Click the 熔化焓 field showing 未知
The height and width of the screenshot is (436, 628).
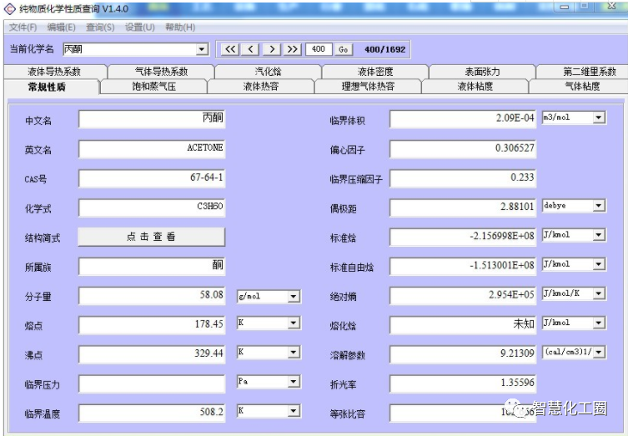point(463,324)
